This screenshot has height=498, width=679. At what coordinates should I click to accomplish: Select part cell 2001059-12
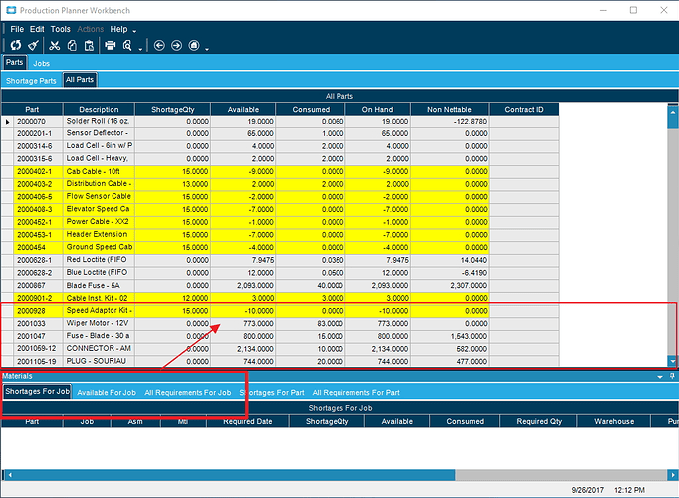(x=38, y=349)
